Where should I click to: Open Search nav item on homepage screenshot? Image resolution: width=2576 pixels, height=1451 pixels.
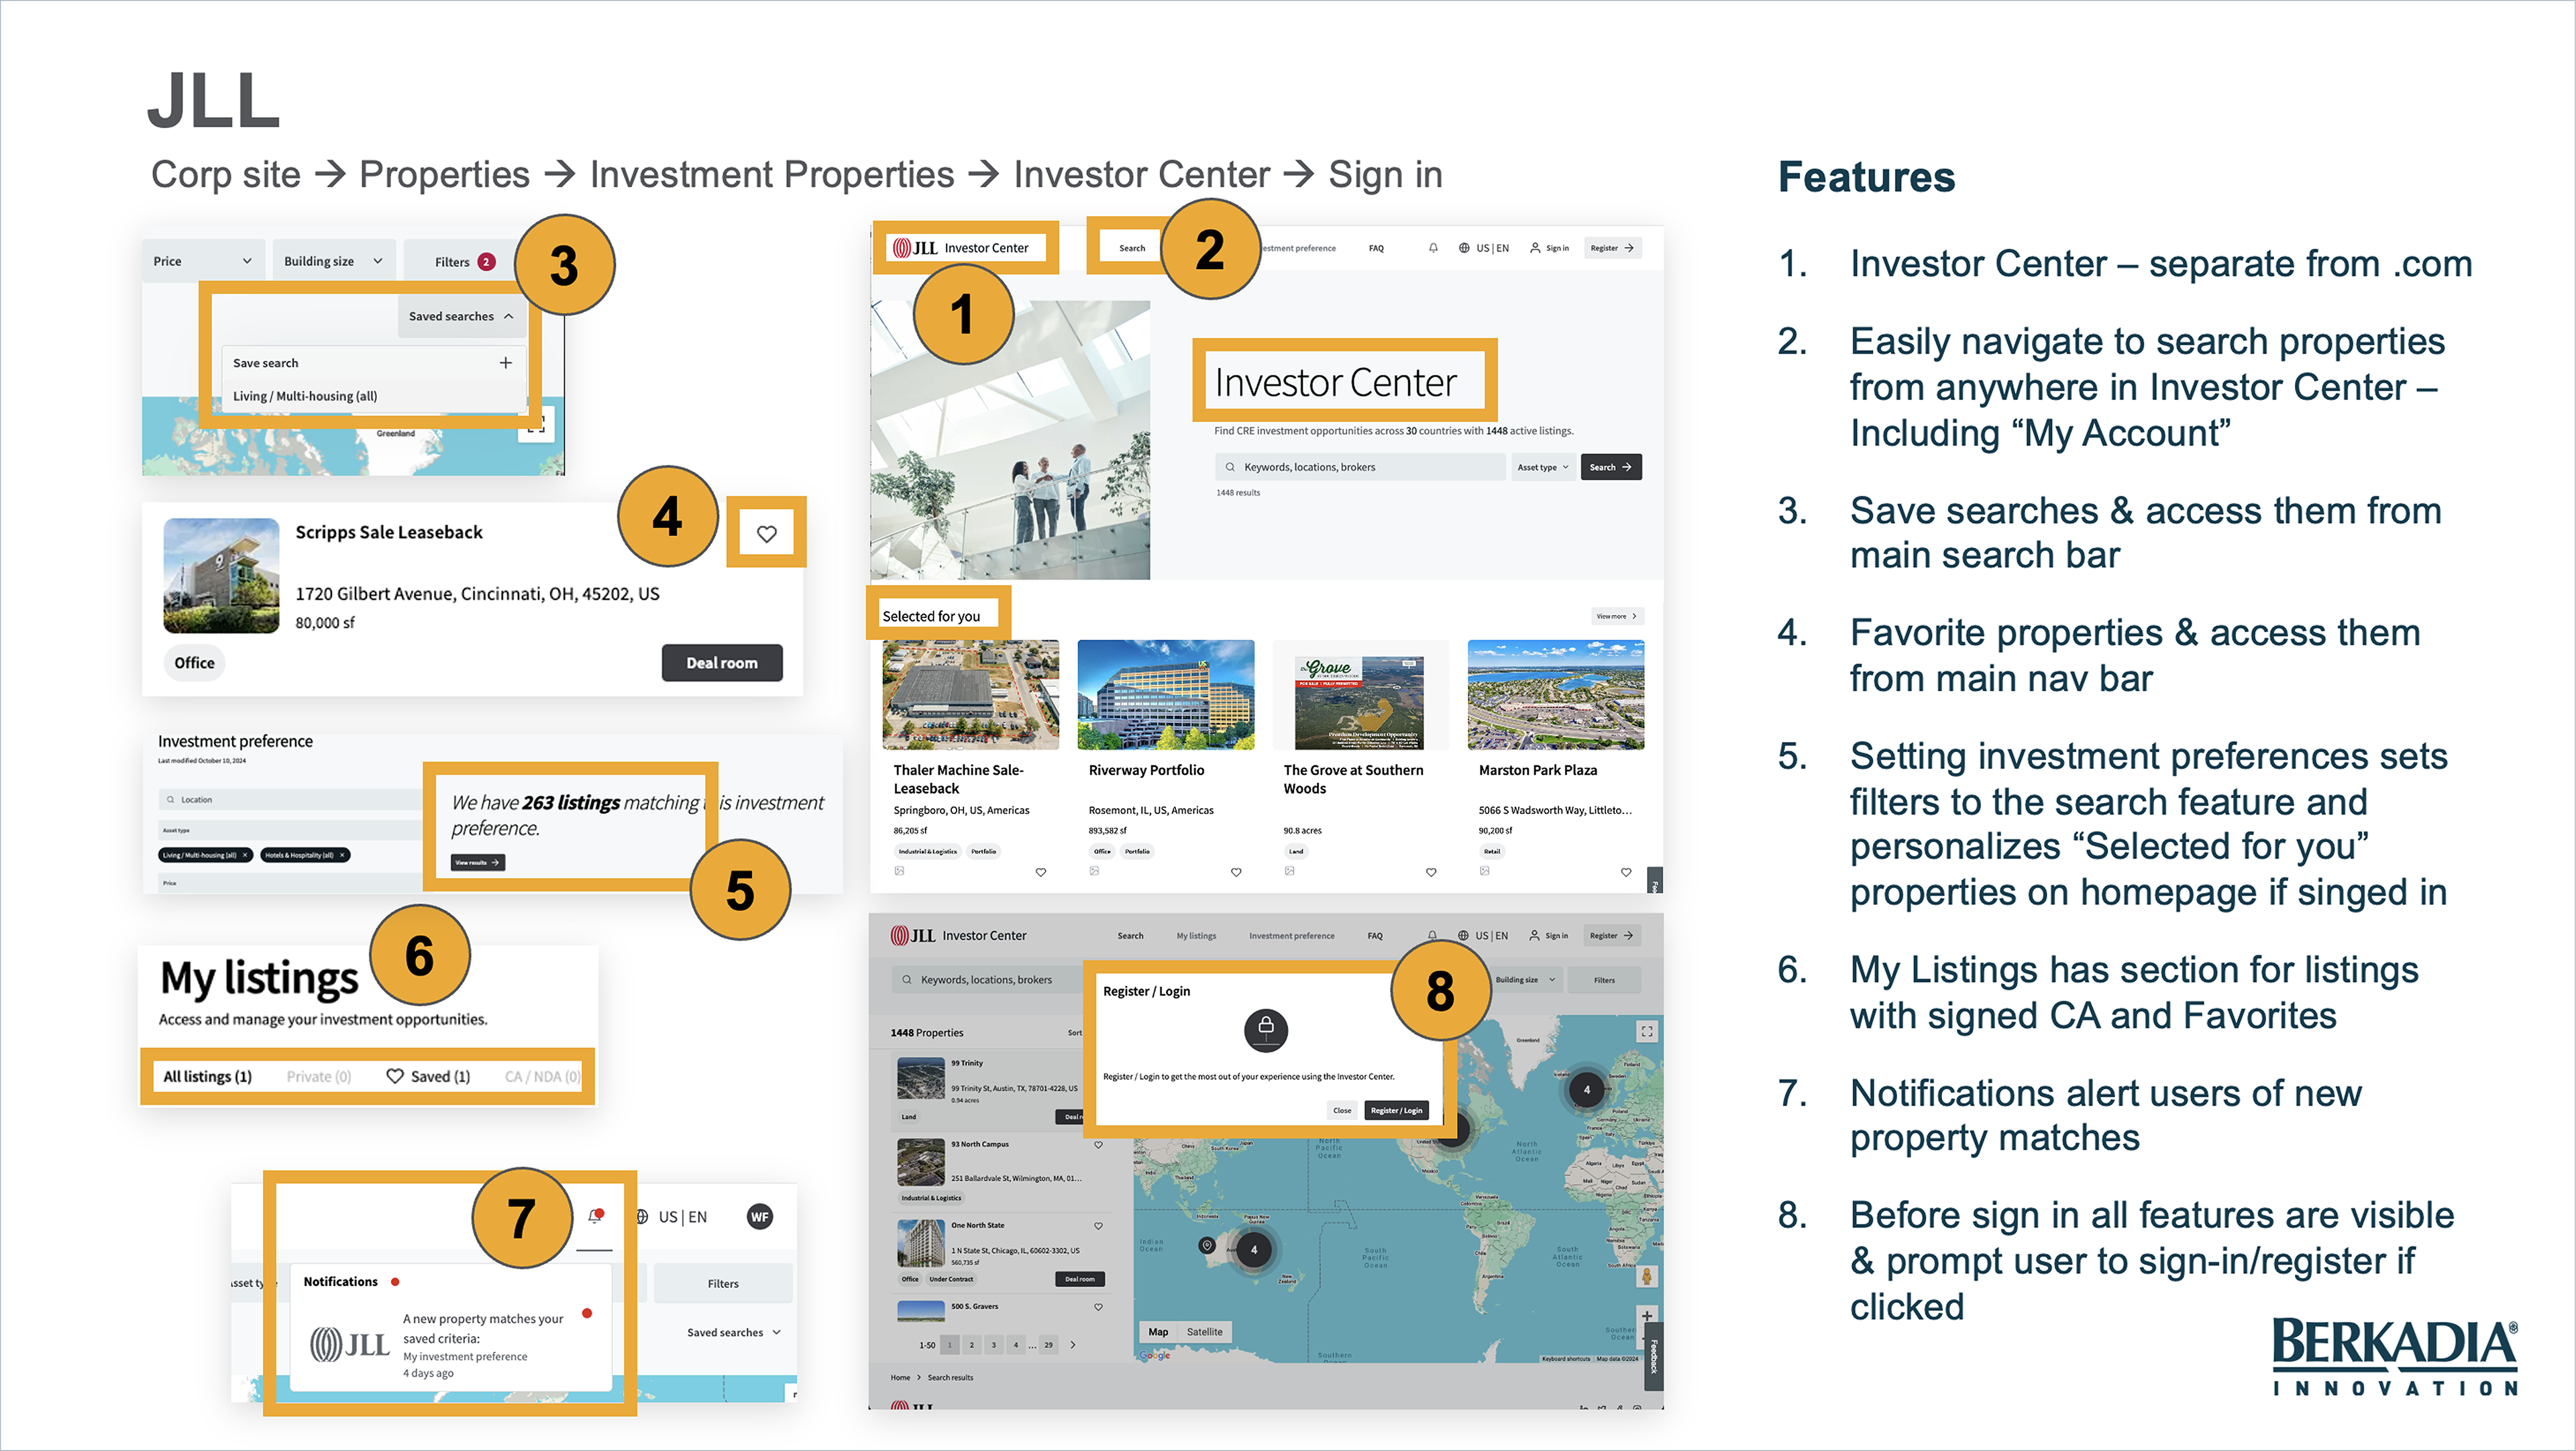tap(1132, 248)
